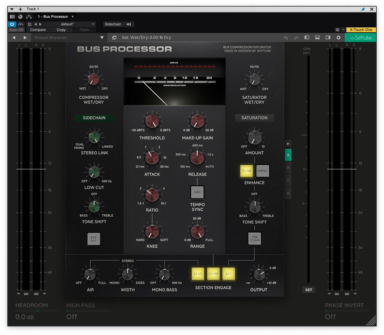Click the Ratio knob
The width and height of the screenshot is (384, 335).
(152, 195)
